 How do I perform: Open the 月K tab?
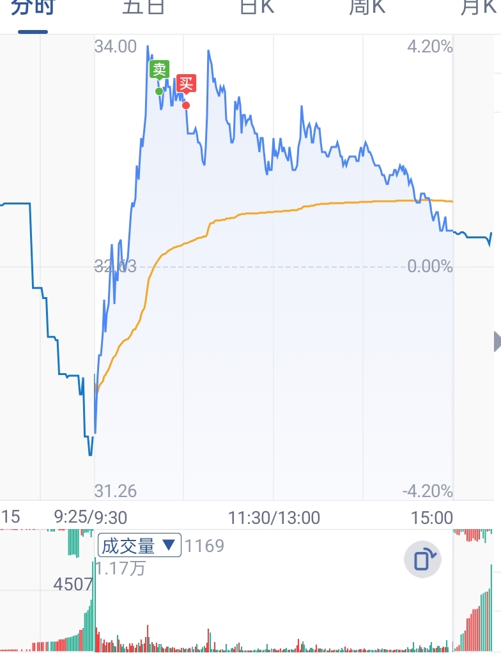click(x=479, y=7)
